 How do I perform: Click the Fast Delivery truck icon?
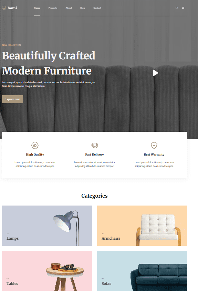pos(94,145)
